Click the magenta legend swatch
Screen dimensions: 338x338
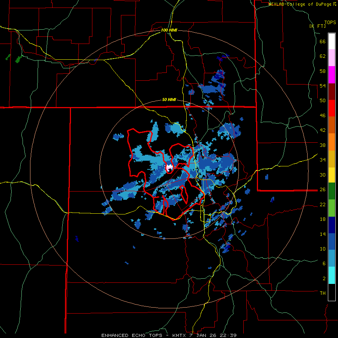point(332,75)
